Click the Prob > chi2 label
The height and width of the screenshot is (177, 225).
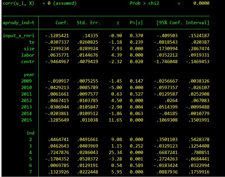coord(144,3)
